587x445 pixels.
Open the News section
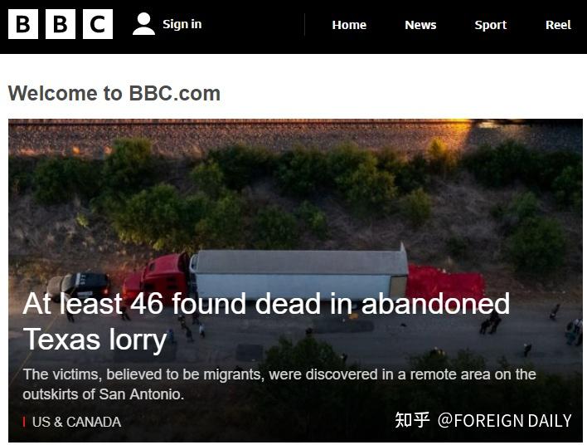tap(420, 25)
